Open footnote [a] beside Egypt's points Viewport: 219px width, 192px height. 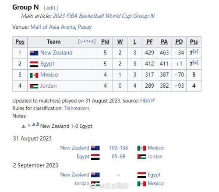(195, 62)
